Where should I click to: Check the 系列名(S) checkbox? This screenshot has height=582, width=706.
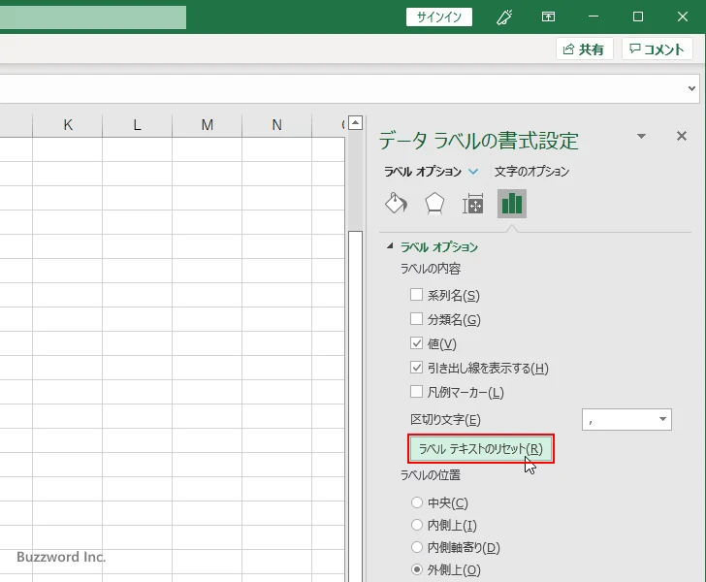point(416,295)
